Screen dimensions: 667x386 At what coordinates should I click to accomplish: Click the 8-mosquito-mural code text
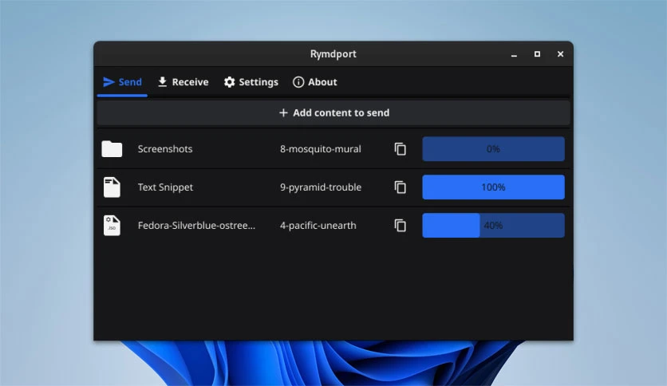click(x=320, y=149)
